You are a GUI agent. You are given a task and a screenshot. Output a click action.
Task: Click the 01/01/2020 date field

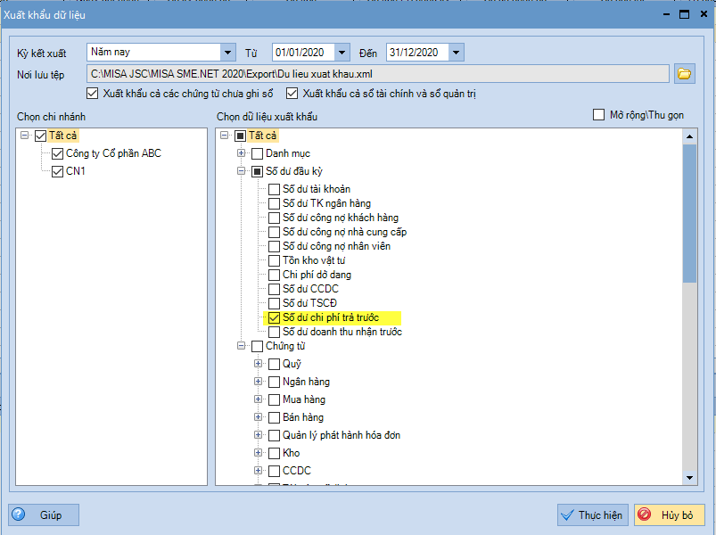(x=303, y=53)
